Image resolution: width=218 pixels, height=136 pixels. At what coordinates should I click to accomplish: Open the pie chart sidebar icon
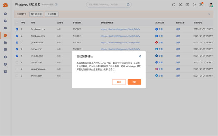(x=5, y=21)
